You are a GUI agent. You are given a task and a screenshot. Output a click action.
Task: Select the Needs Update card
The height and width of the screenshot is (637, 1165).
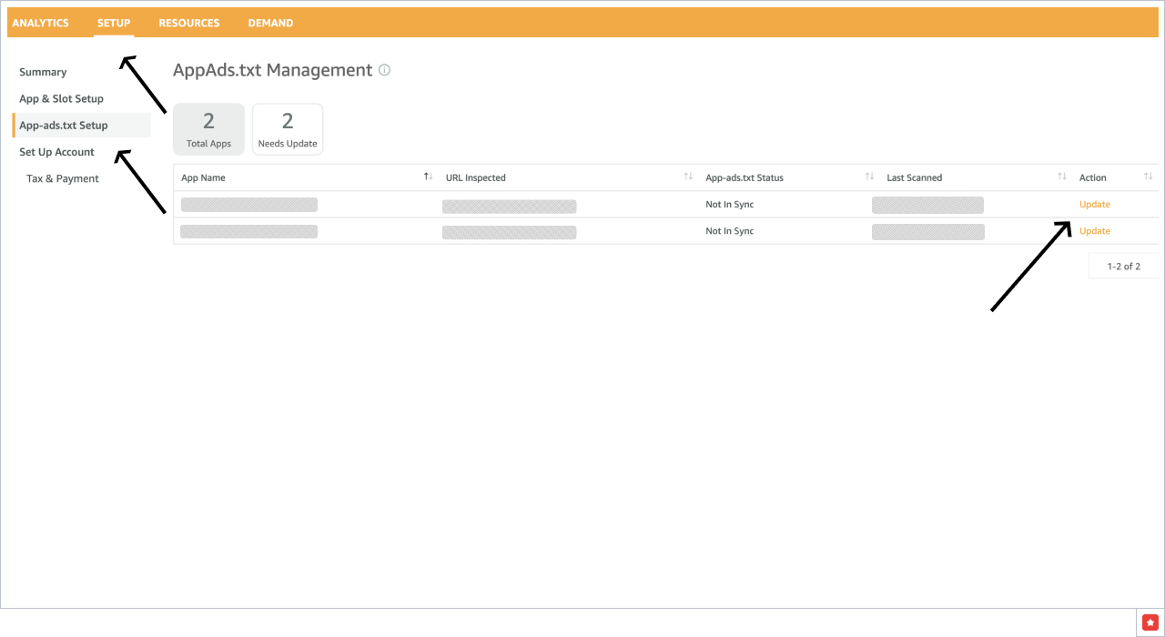click(x=288, y=128)
